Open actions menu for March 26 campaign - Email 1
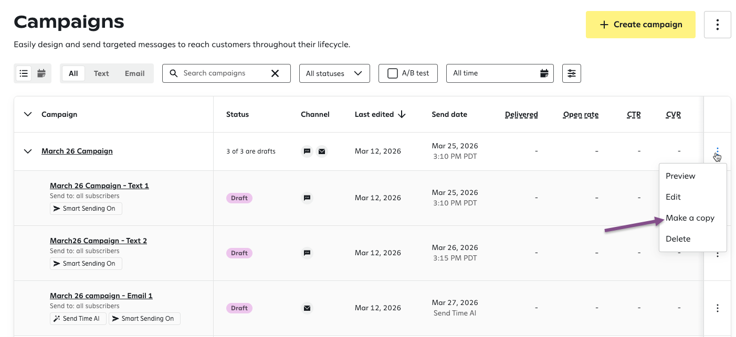736x337 pixels. [717, 308]
